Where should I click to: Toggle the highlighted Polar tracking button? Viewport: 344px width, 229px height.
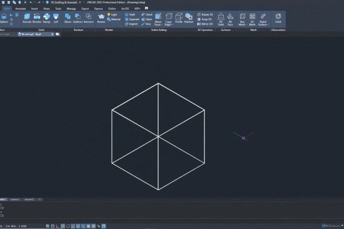62,226
